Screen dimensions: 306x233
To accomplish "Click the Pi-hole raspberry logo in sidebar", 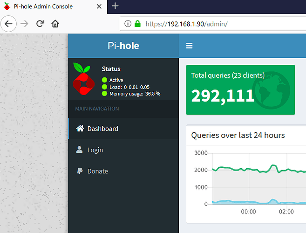I will (84, 79).
